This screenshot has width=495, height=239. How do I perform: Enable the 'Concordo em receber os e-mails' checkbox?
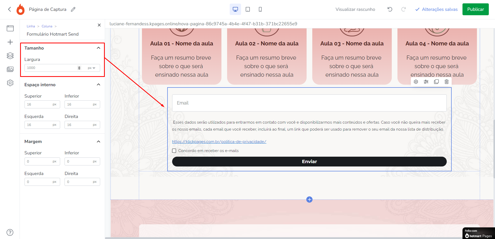click(174, 151)
